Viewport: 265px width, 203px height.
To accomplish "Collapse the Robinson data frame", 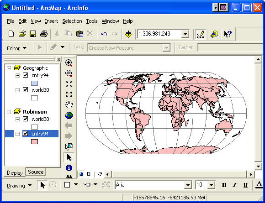I will (9, 112).
